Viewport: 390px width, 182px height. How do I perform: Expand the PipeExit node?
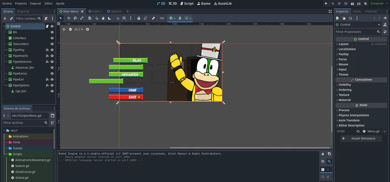(x=6, y=79)
